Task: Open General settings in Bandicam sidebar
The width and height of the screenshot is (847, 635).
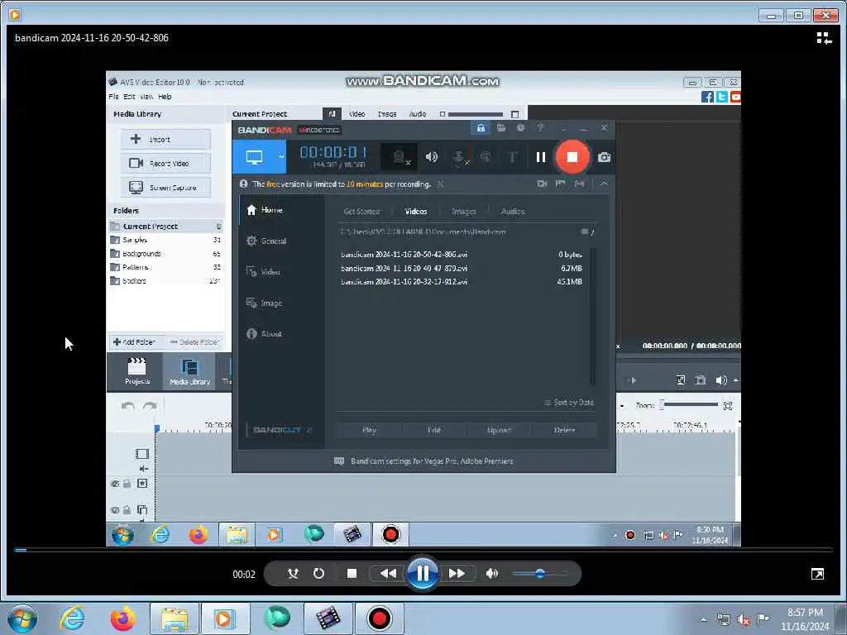Action: point(266,241)
